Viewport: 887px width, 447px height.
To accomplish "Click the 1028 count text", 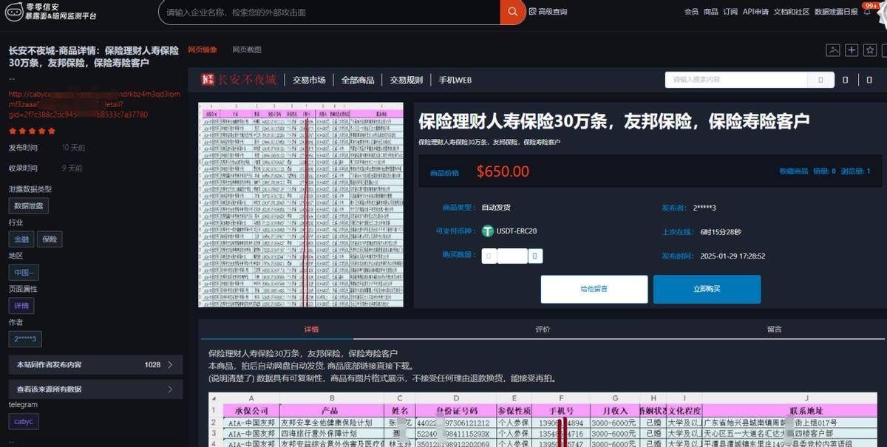I will pyautogui.click(x=152, y=364).
